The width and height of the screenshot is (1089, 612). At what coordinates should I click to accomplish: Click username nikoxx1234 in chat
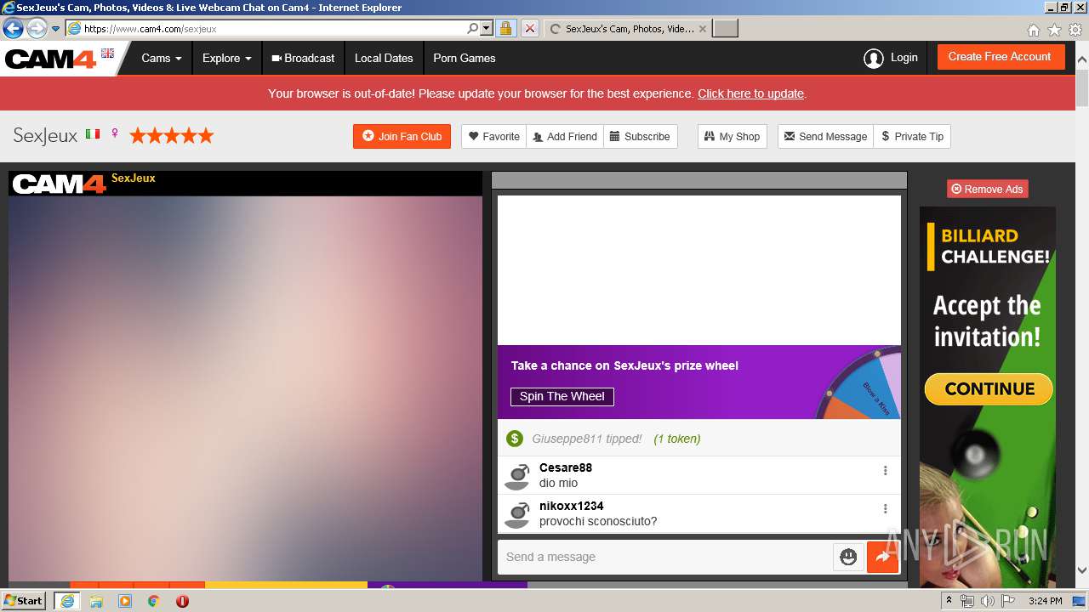click(572, 506)
